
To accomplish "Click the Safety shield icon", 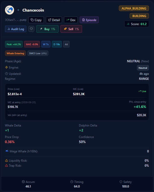I will 121,182.
